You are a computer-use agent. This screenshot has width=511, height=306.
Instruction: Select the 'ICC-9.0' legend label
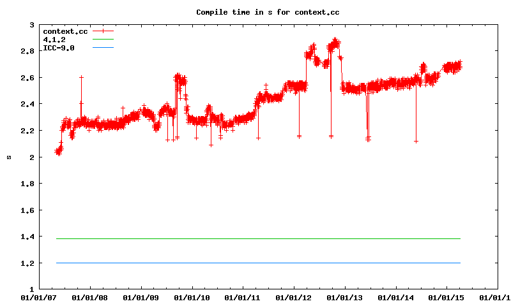click(x=58, y=48)
